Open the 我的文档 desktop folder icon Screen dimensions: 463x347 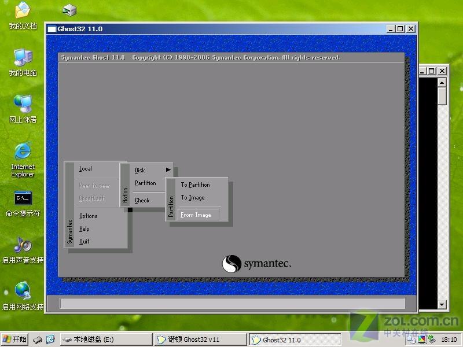point(23,16)
